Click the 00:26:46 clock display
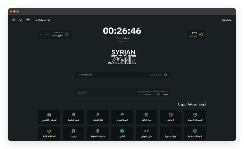This screenshot has width=244, height=149. (122, 31)
